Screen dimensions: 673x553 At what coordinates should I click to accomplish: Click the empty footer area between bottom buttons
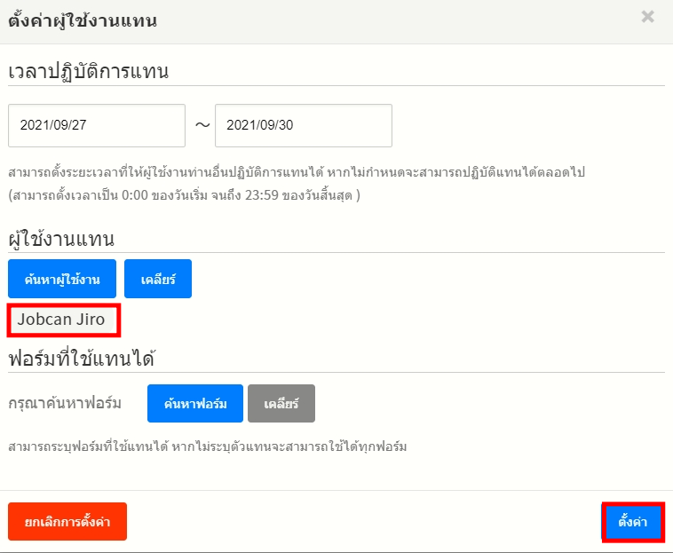[x=364, y=522]
